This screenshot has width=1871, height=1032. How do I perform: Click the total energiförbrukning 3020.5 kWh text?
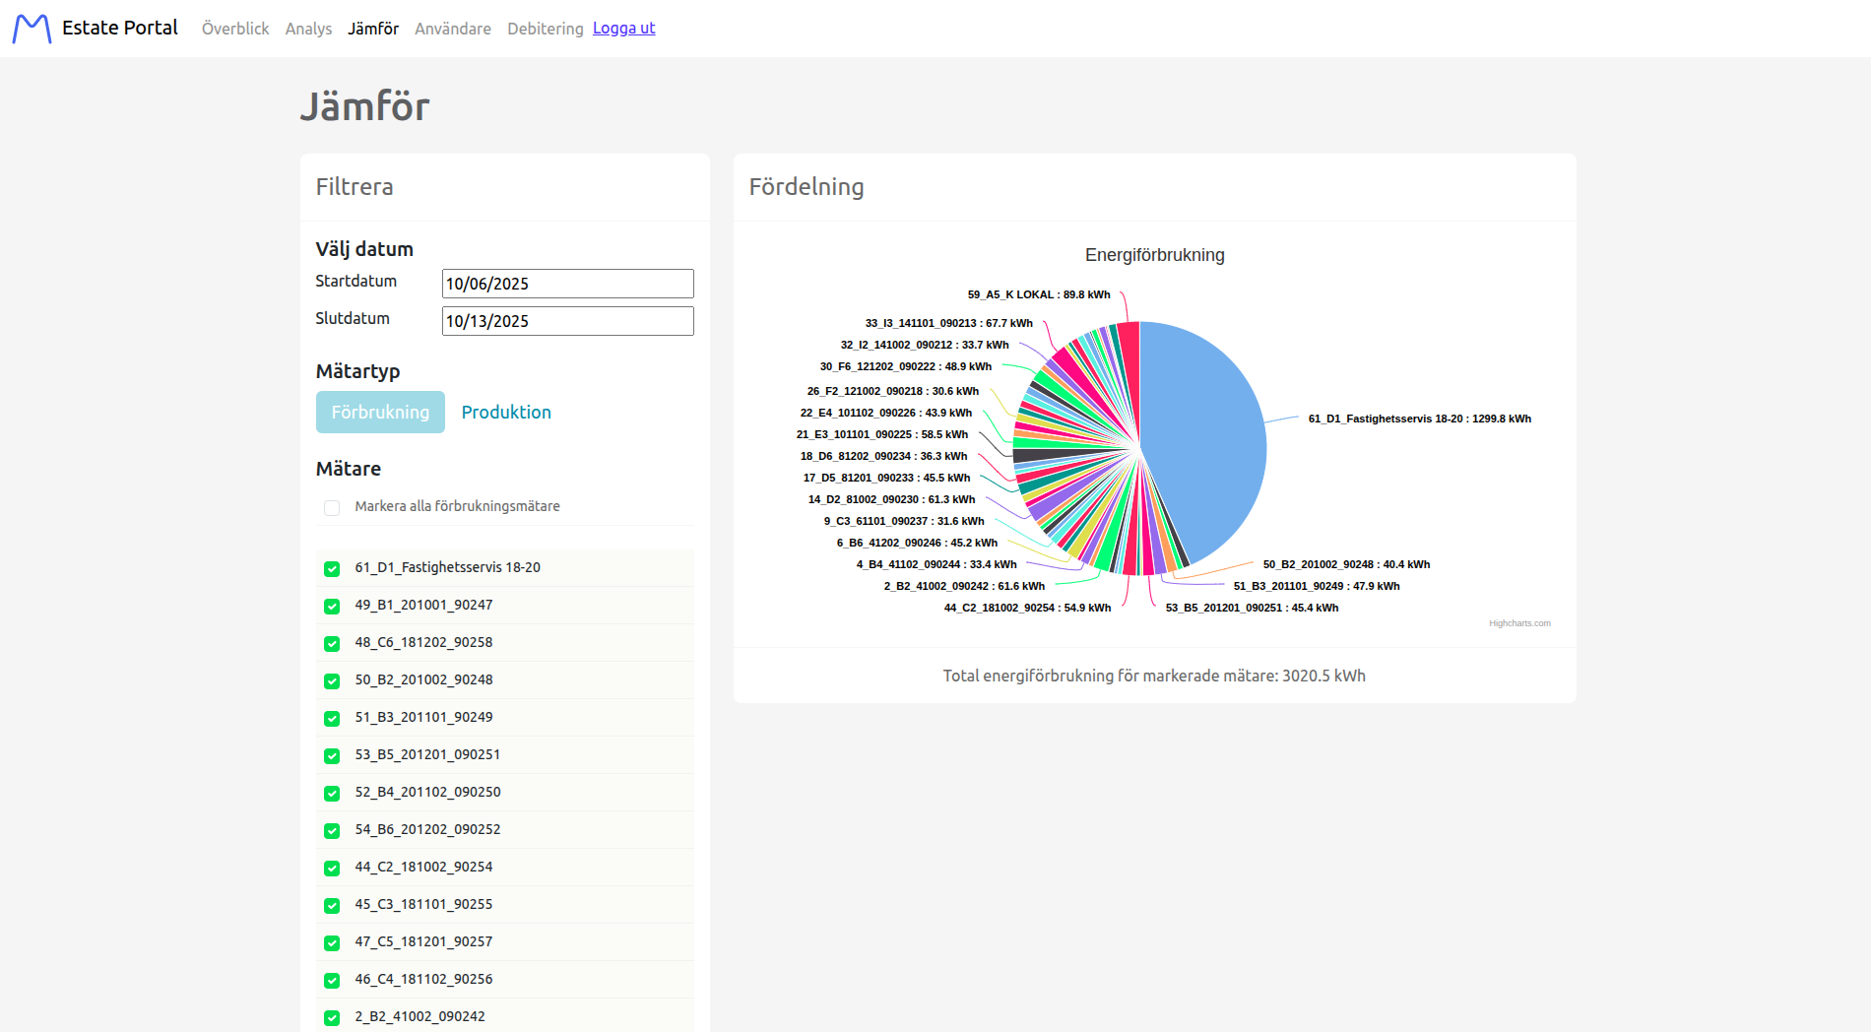1154,676
